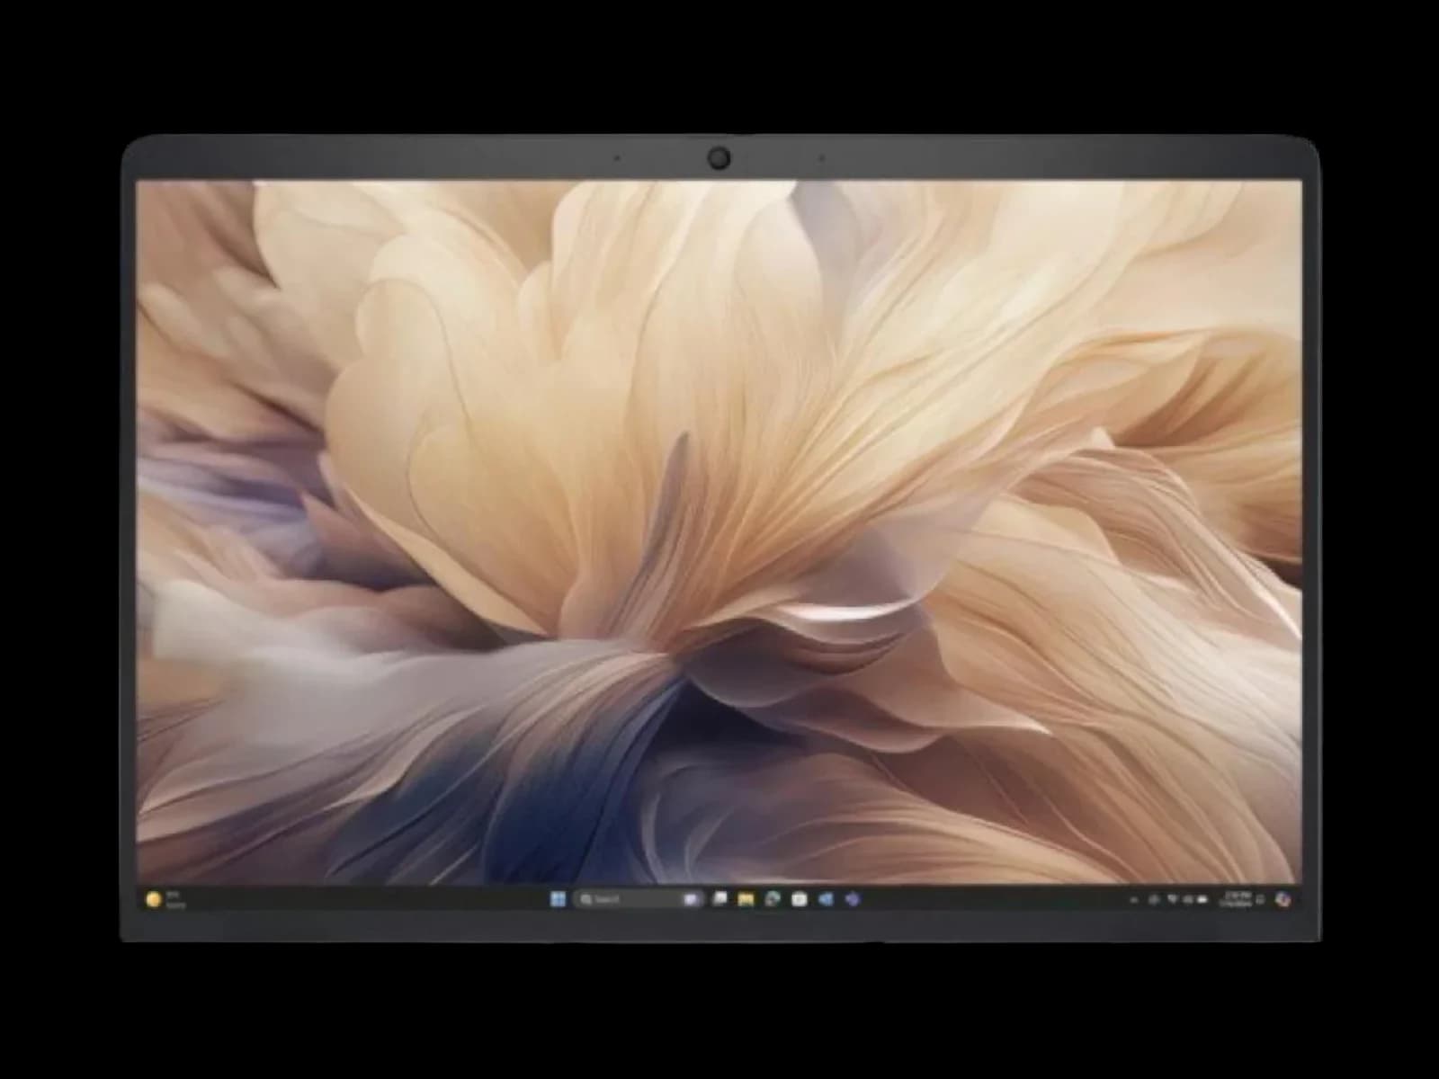The height and width of the screenshot is (1079, 1439).
Task: Launch Microsoft Edge from the taskbar
Action: tap(772, 899)
